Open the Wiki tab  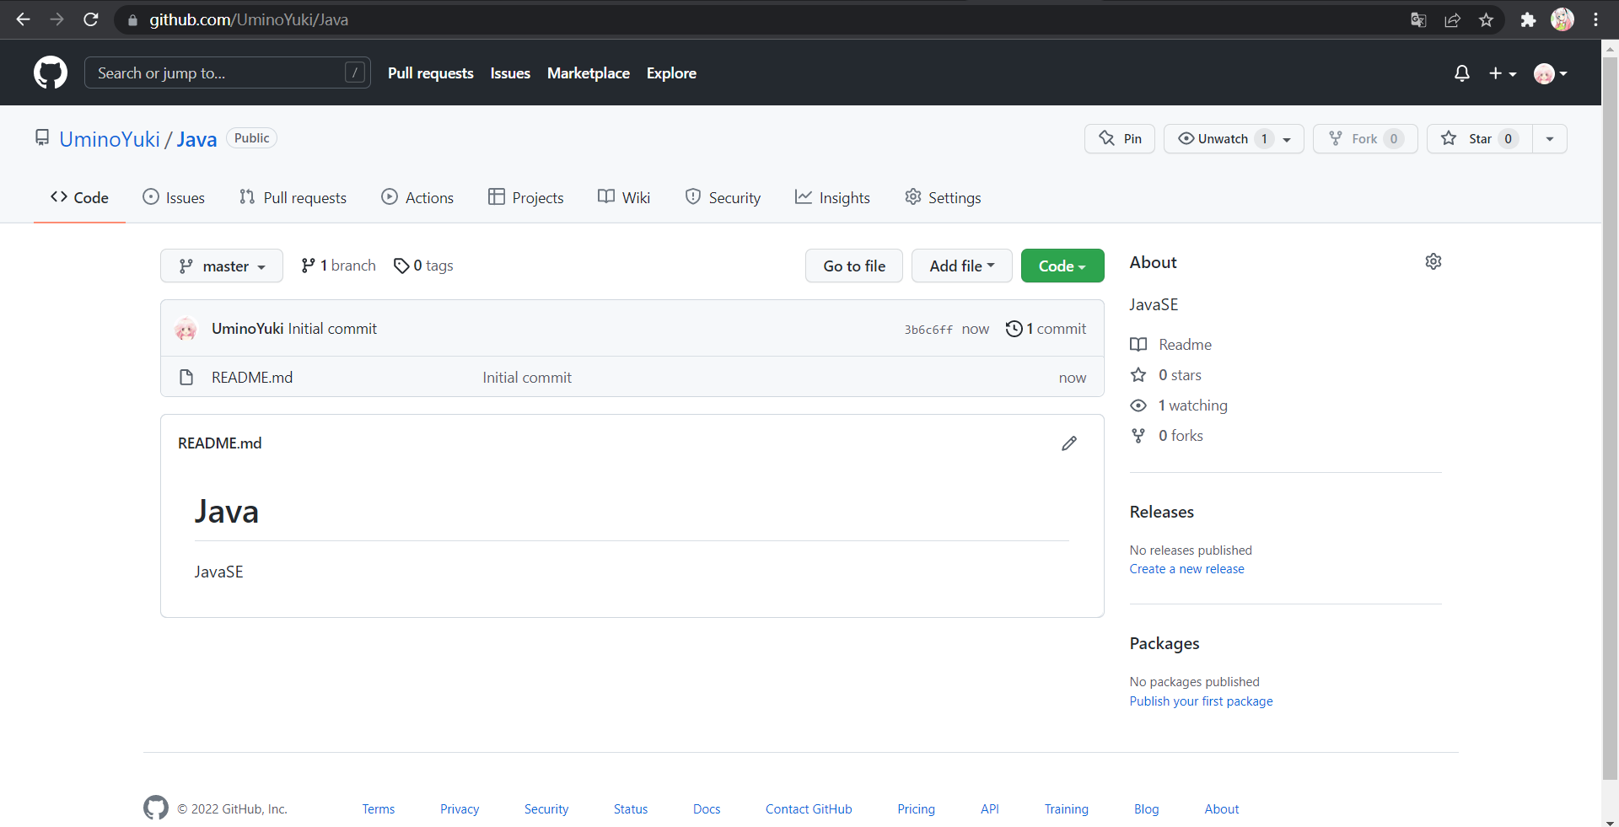pos(624,197)
